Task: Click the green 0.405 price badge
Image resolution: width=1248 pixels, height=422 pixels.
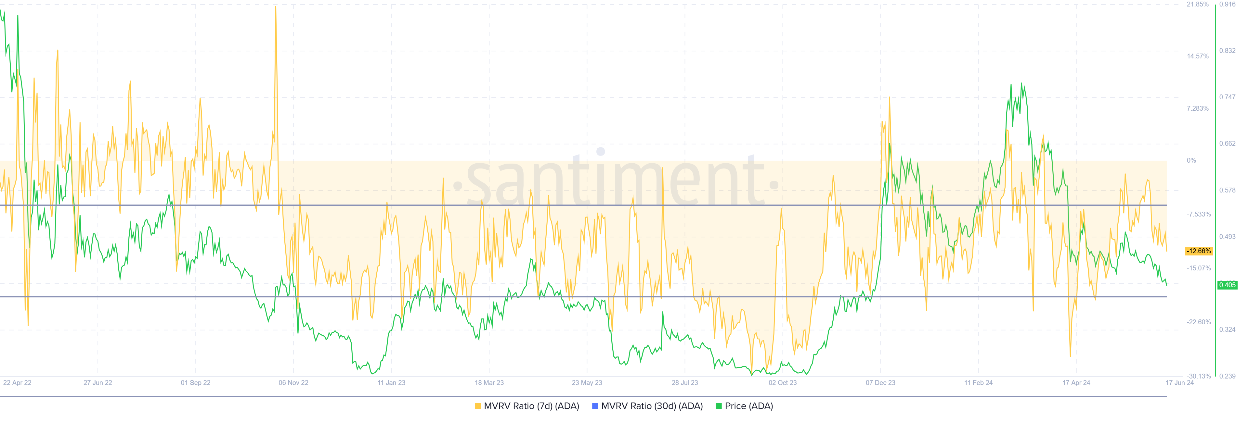Action: (1227, 286)
